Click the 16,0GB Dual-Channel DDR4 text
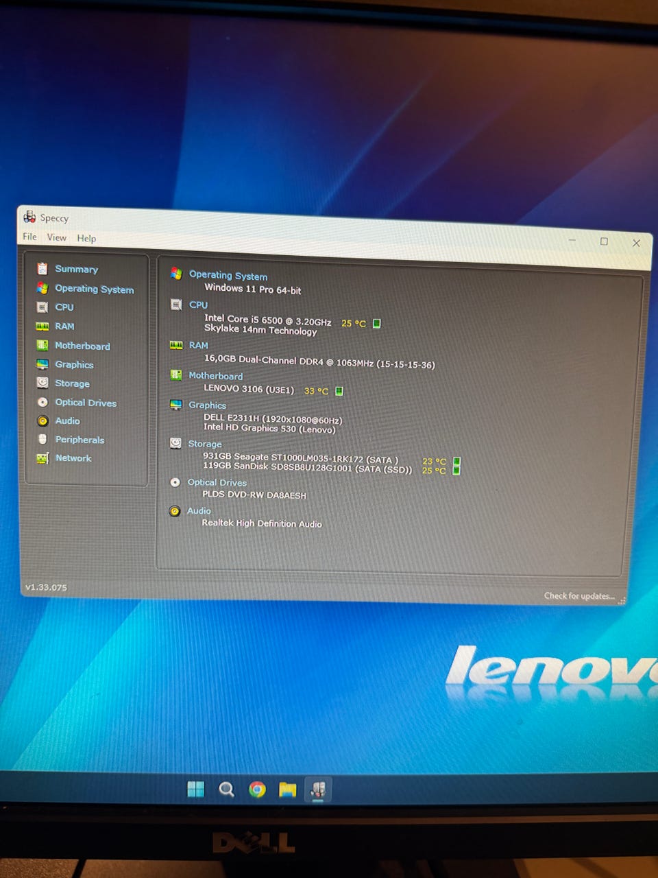The image size is (658, 878). tap(319, 361)
